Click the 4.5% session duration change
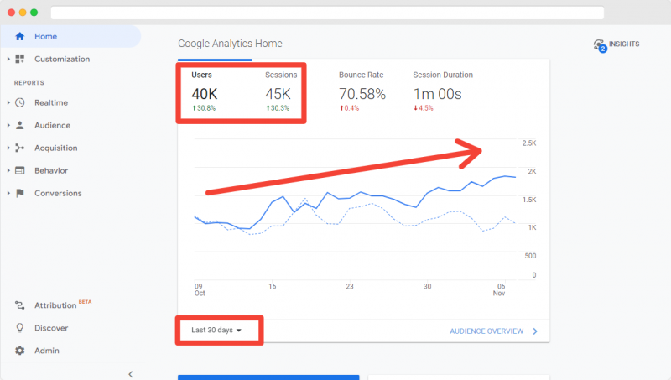 (x=424, y=108)
